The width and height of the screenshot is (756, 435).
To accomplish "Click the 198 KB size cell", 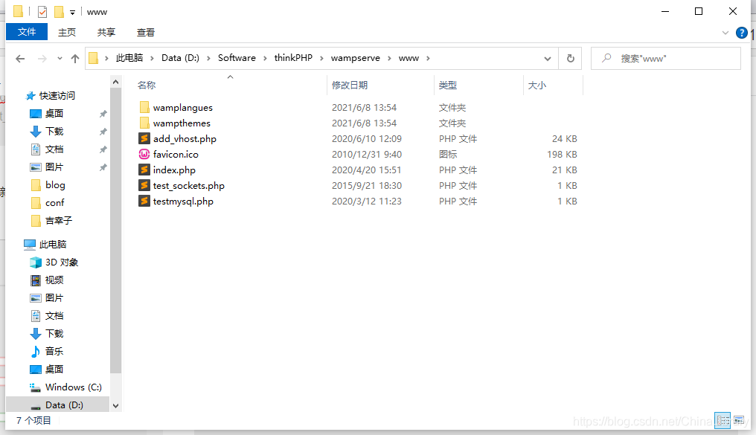I will 562,154.
